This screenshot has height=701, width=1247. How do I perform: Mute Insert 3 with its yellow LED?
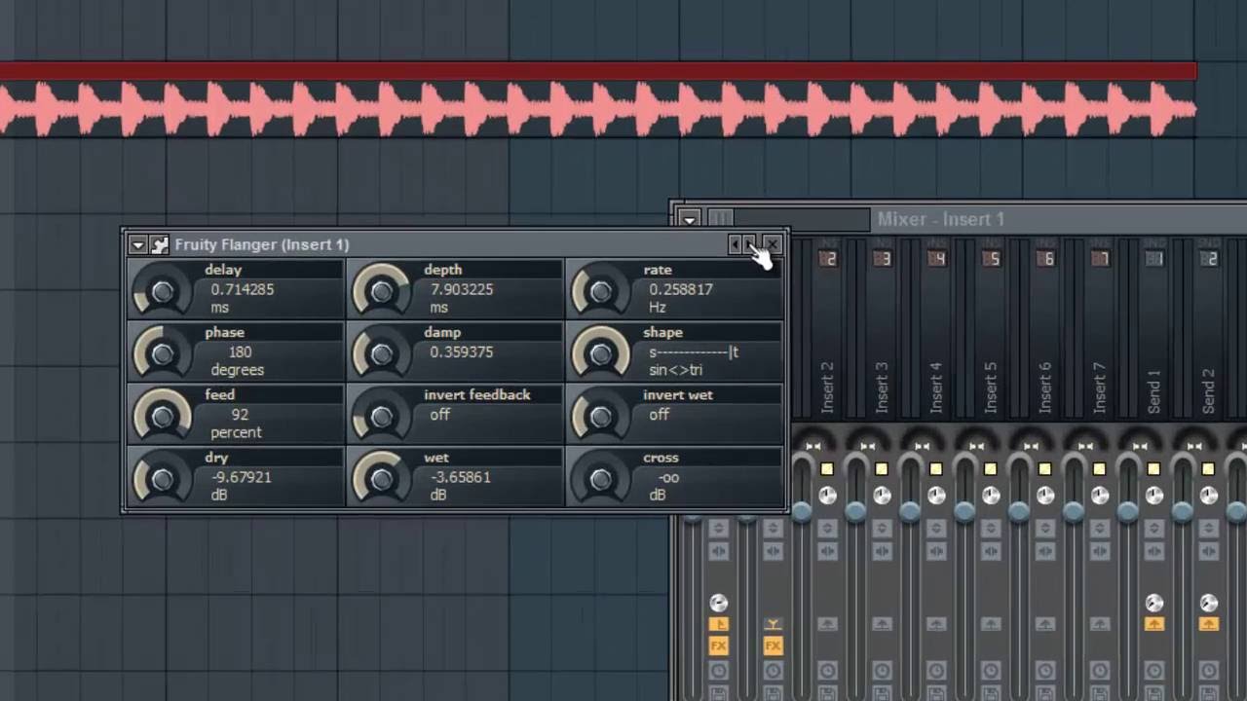(x=882, y=469)
